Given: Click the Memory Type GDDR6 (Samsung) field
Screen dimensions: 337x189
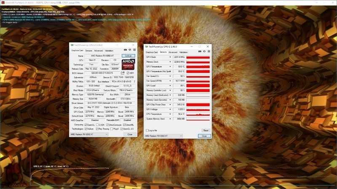Looking at the screenshot, I should [x=95, y=94].
